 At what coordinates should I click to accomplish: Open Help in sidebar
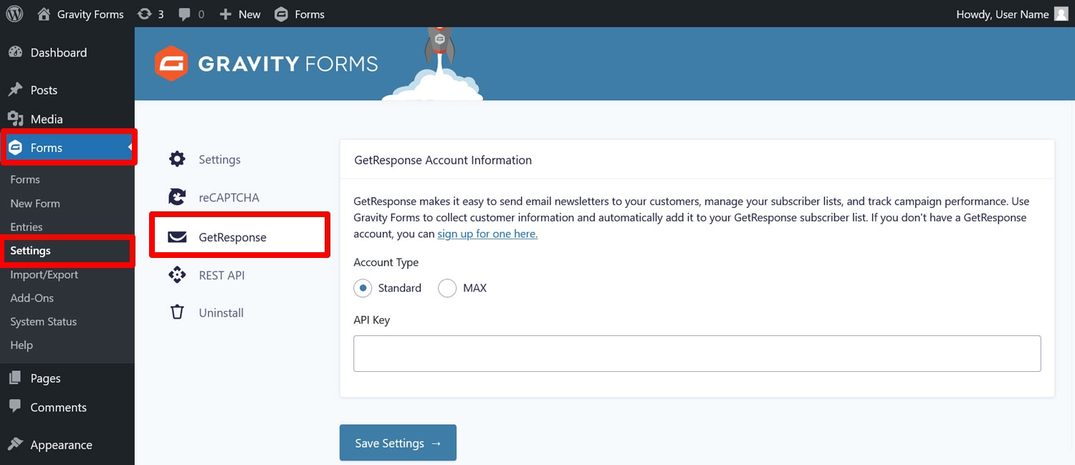coord(21,345)
